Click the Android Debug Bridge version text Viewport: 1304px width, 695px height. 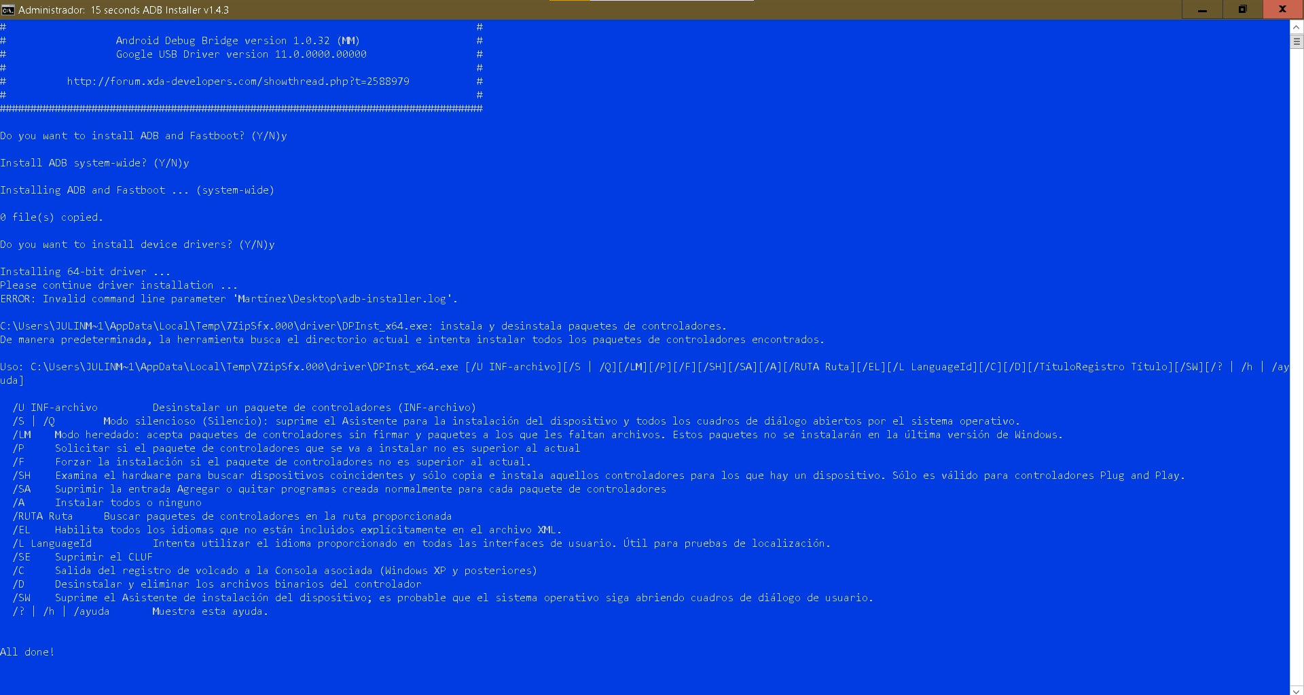[x=238, y=41]
